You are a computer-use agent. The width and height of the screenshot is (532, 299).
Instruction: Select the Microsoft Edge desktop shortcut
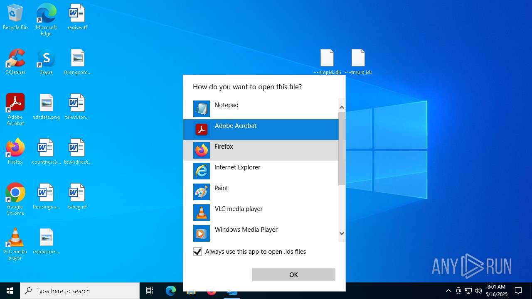coord(46,20)
